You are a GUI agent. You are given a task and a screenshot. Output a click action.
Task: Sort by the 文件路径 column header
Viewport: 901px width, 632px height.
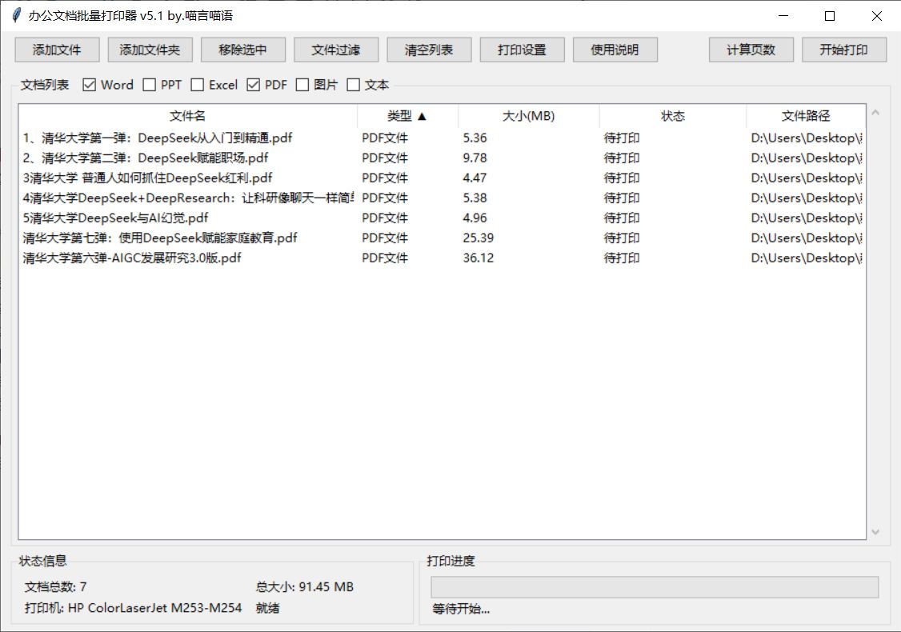click(806, 116)
